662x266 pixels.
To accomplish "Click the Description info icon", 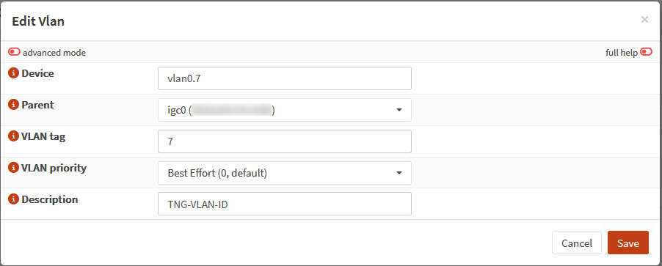I will pos(14,199).
